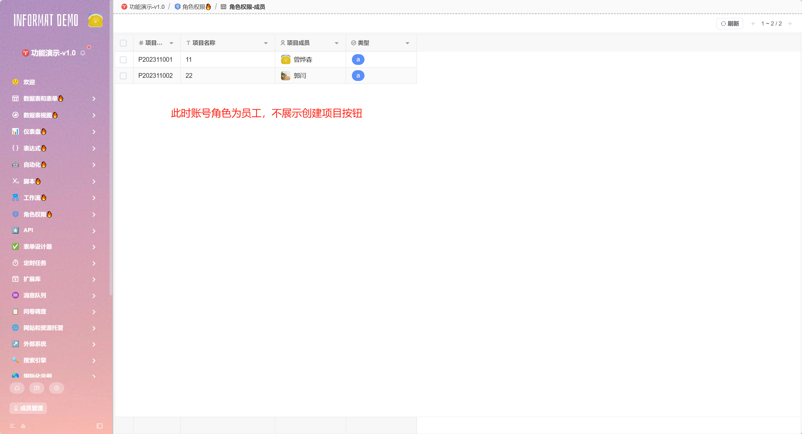Go to next page arrow
The width and height of the screenshot is (802, 434).
click(x=790, y=24)
